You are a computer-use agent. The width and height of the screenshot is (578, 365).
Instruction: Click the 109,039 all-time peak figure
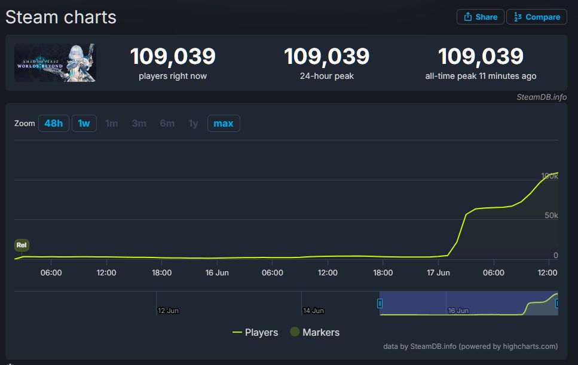[481, 56]
